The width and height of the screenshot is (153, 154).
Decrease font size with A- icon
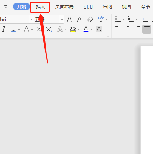pyautogui.click(x=80, y=19)
